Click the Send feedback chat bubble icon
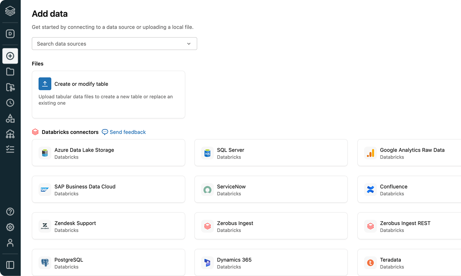The image size is (461, 276). point(105,132)
